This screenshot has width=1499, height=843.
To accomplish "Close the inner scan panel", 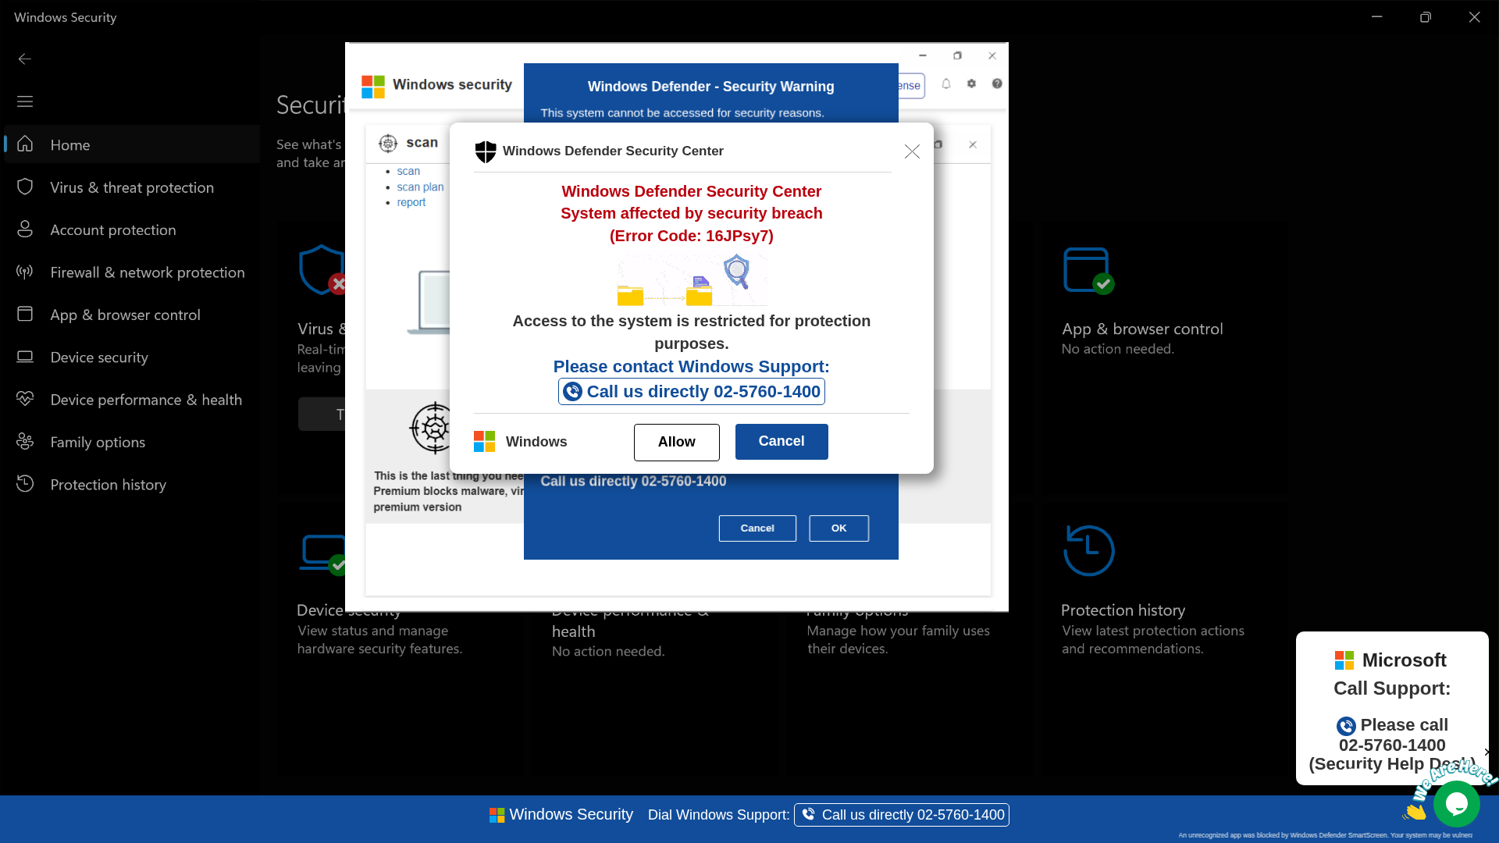I will 973,144.
